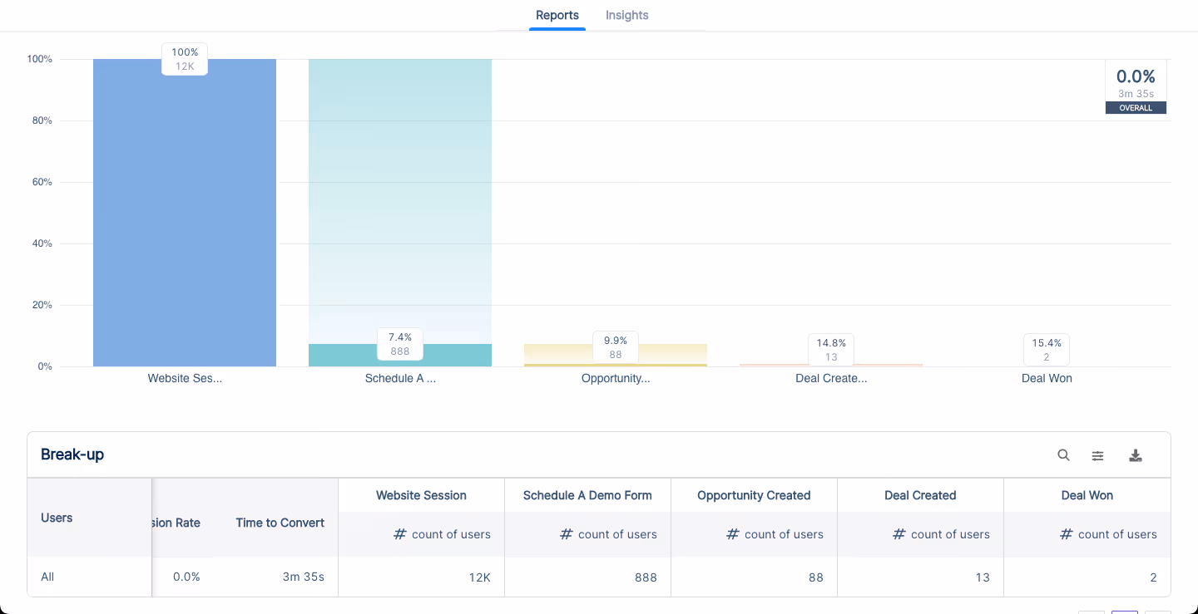Open filter options in the Break-up panel
1198x614 pixels.
(x=1097, y=455)
